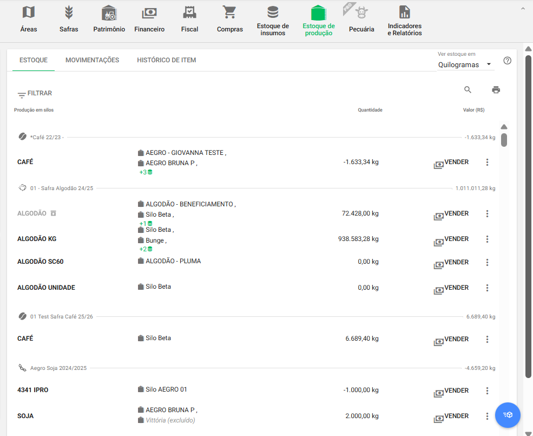Switch to the Movimentações tab
533x436 pixels.
point(92,60)
